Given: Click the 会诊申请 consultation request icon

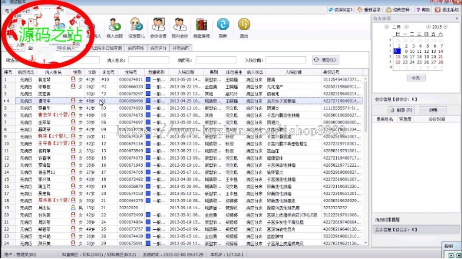Looking at the screenshot, I should (x=158, y=27).
